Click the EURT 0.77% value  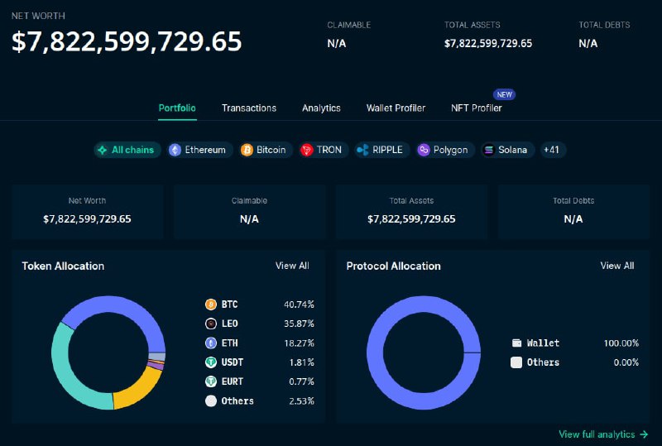[x=301, y=381]
